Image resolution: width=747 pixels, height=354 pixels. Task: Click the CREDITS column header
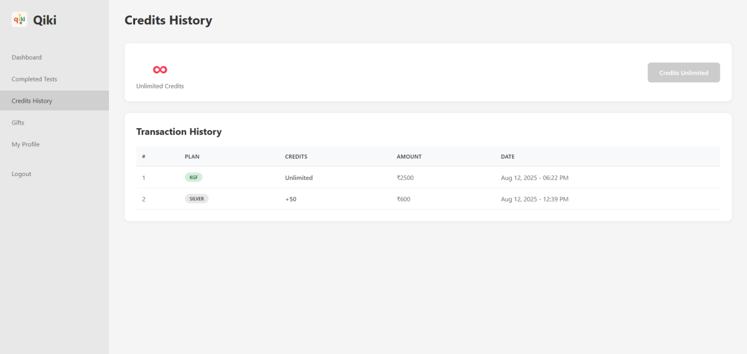[x=296, y=157]
